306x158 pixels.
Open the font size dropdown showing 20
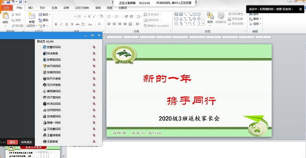(82, 17)
